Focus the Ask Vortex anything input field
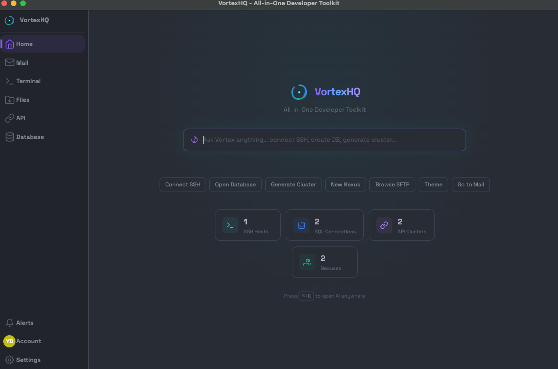The height and width of the screenshot is (369, 558). (x=329, y=140)
